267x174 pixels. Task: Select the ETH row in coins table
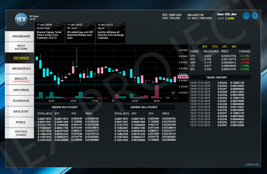click(x=220, y=56)
